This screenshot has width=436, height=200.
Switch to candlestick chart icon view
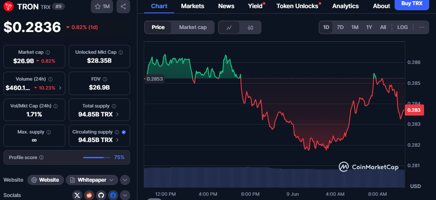[250, 27]
